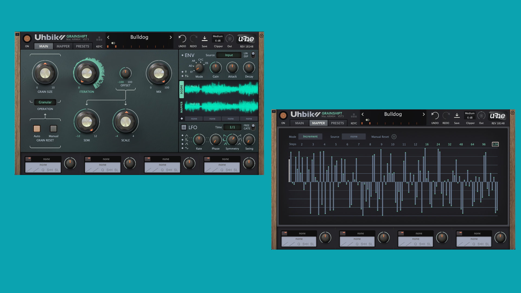Screen dimensions: 521x293
Task: Toggle the ENV LIN/EXP switch
Action: (253, 55)
